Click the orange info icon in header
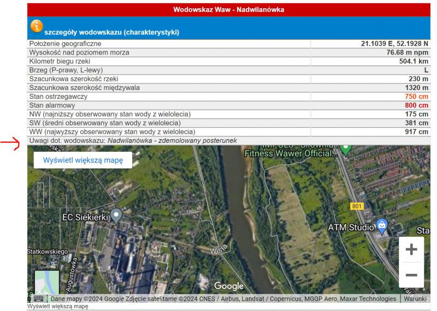This screenshot has height=311, width=437. (37, 26)
